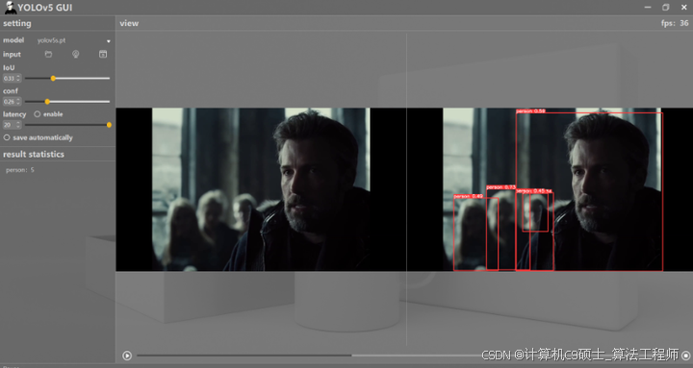Close the YOLOv5 GUI window
The height and width of the screenshot is (368, 693).
click(x=683, y=8)
